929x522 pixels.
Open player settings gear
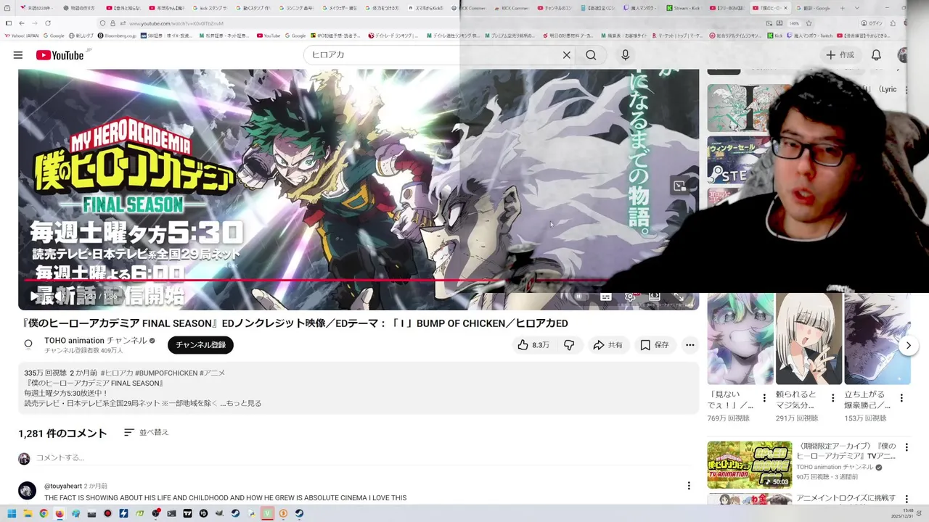point(630,296)
